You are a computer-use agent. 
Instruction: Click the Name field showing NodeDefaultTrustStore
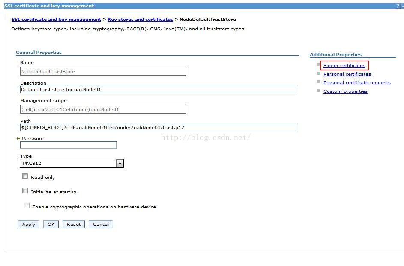(103, 72)
